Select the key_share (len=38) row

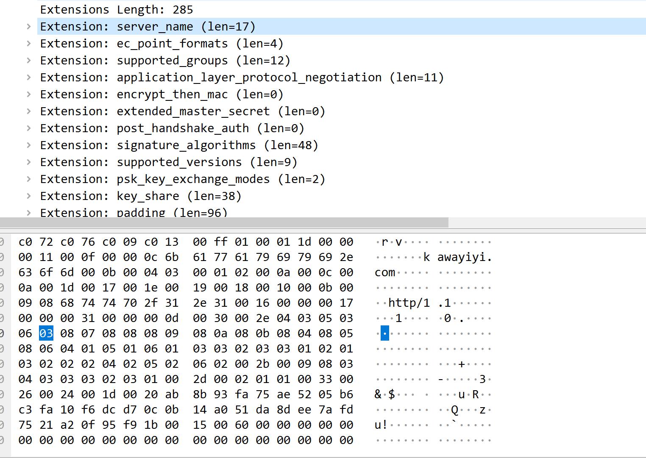click(x=141, y=196)
